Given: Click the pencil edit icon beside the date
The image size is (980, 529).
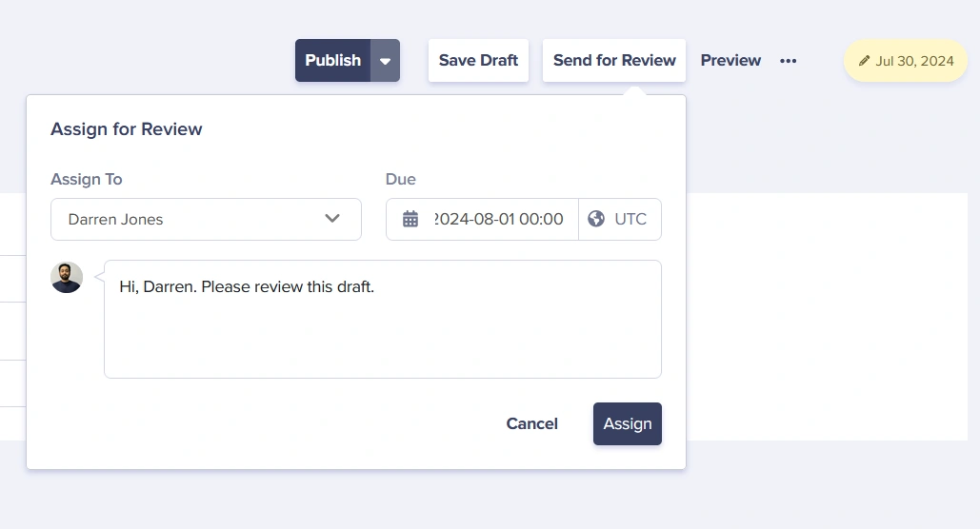Looking at the screenshot, I should [x=865, y=61].
